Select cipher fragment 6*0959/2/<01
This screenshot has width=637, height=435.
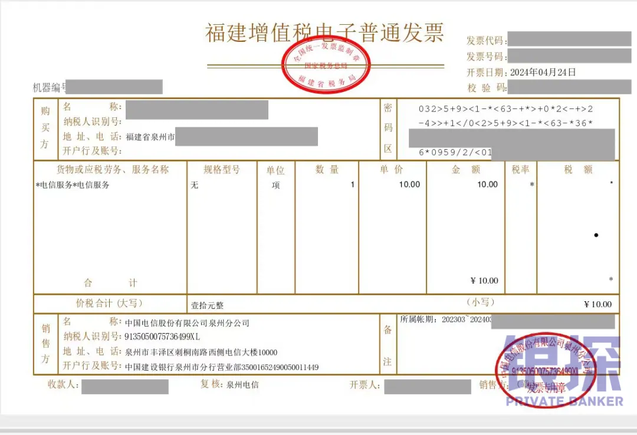tap(455, 152)
